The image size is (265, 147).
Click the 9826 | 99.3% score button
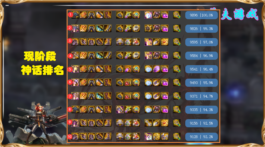point(201,29)
